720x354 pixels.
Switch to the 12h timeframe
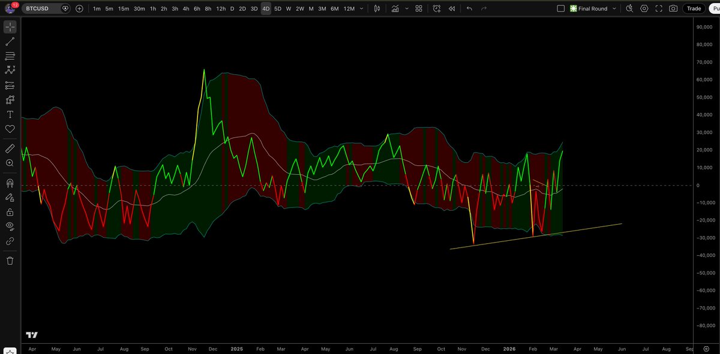click(221, 8)
